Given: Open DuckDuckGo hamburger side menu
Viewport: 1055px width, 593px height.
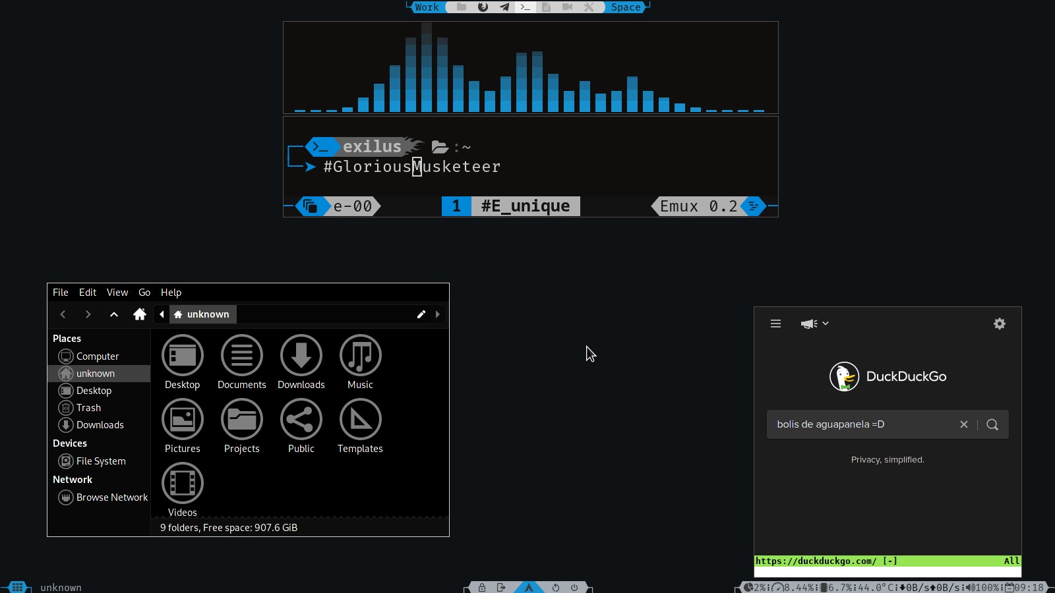Looking at the screenshot, I should click(x=775, y=324).
